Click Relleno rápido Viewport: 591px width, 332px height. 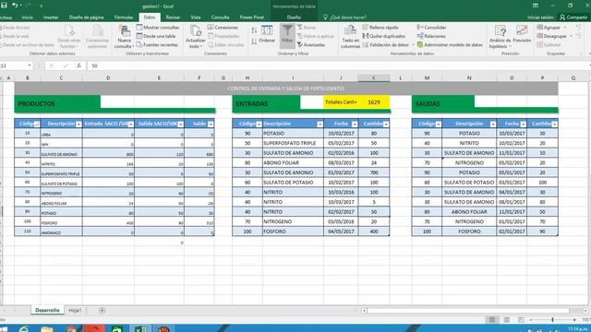click(380, 28)
